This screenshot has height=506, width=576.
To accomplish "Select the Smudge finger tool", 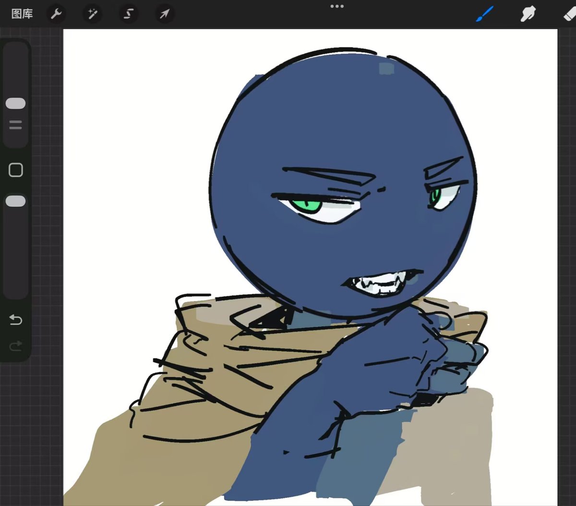I will pyautogui.click(x=528, y=14).
